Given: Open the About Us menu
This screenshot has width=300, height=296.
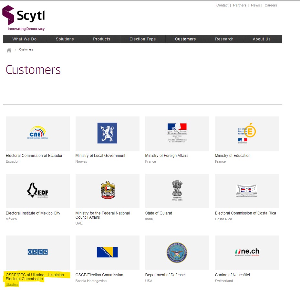Looking at the screenshot, I should pos(262,39).
